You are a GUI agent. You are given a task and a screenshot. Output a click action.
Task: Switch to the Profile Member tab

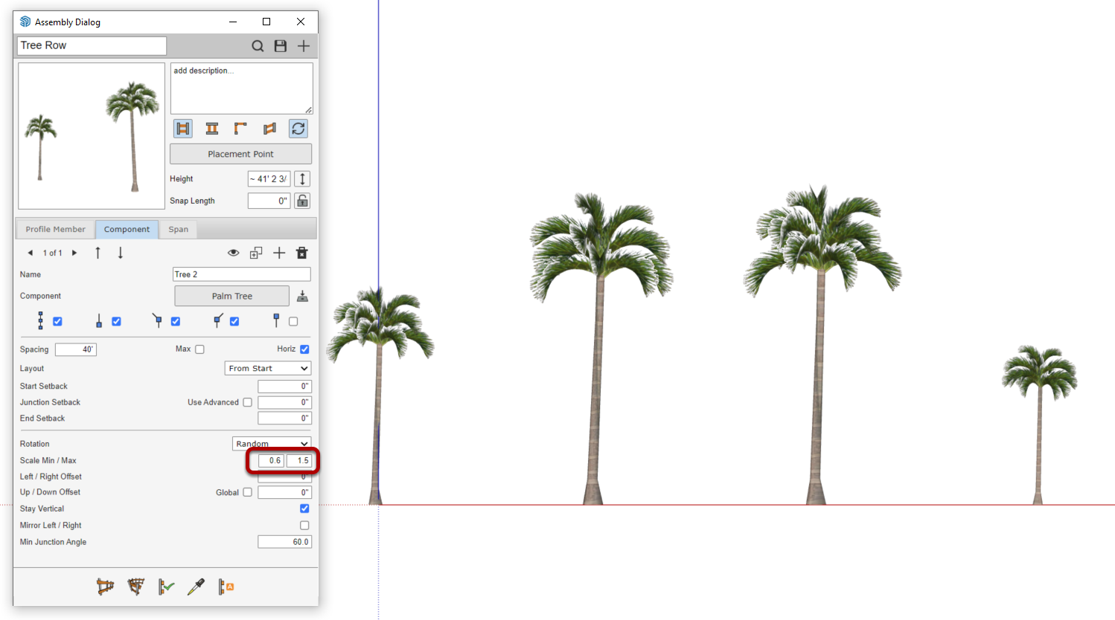click(x=56, y=229)
